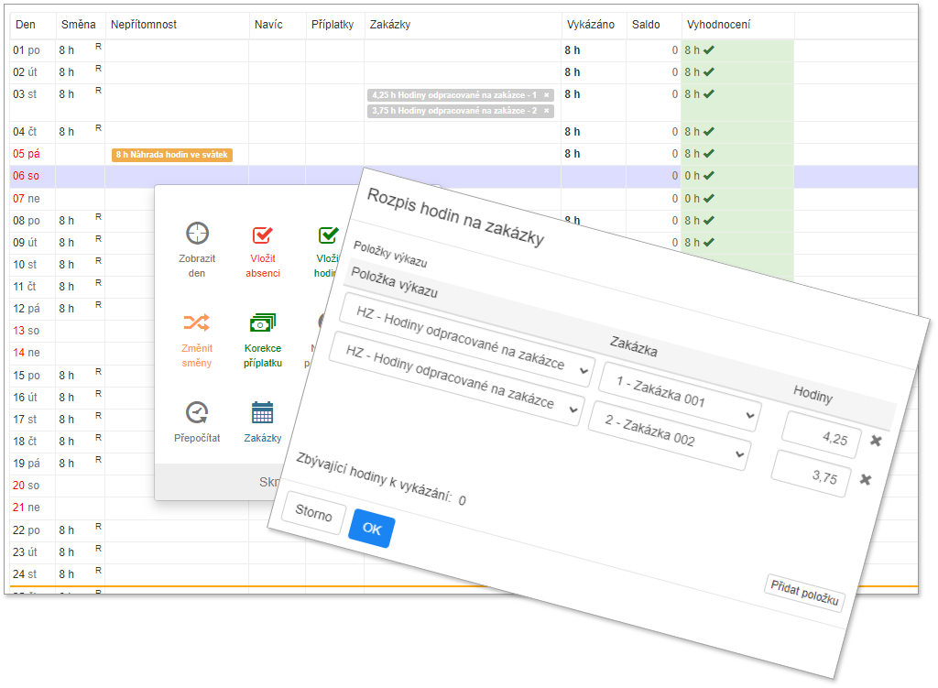Viewport: 938px width, 688px height.
Task: Open the 1 - Zakázka 001 dropdown
Action: 682,397
